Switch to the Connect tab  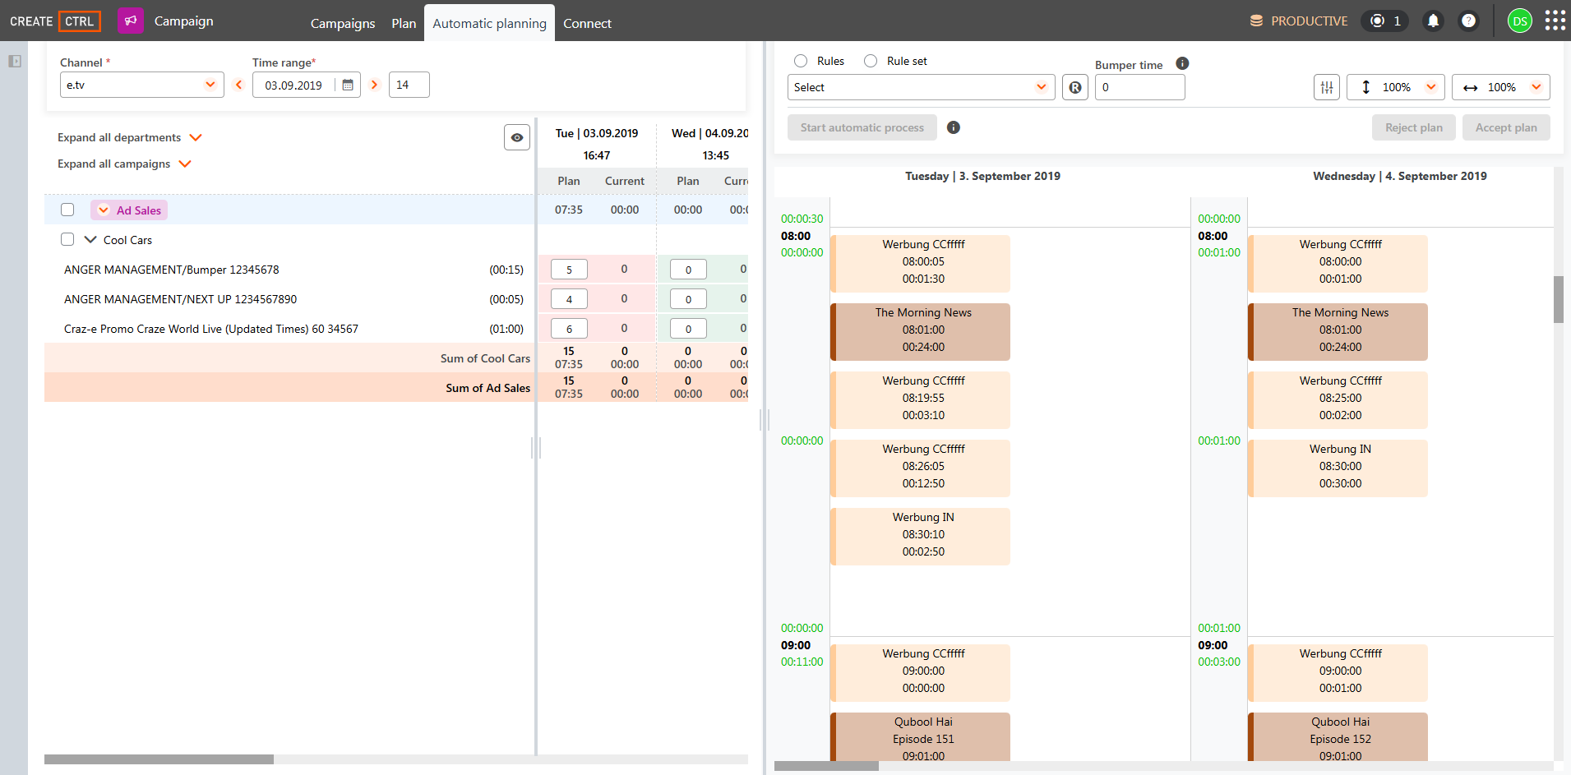(587, 23)
